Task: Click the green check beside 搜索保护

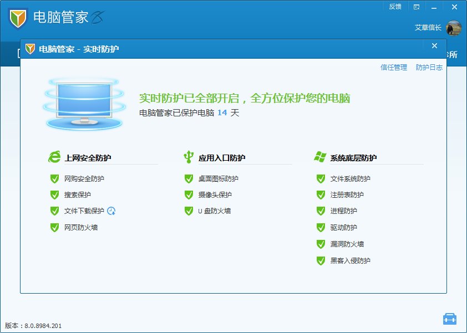Action: 54,195
